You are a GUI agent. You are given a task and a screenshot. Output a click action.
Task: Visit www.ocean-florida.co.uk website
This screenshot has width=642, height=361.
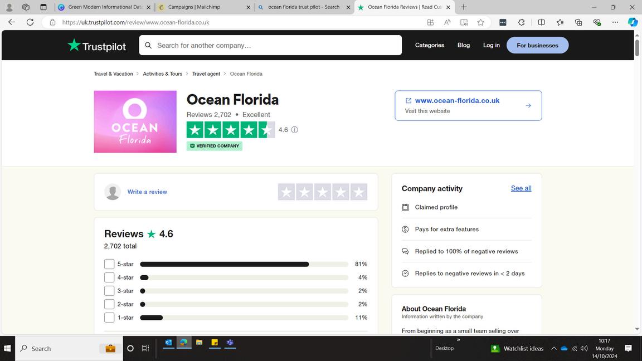click(468, 106)
